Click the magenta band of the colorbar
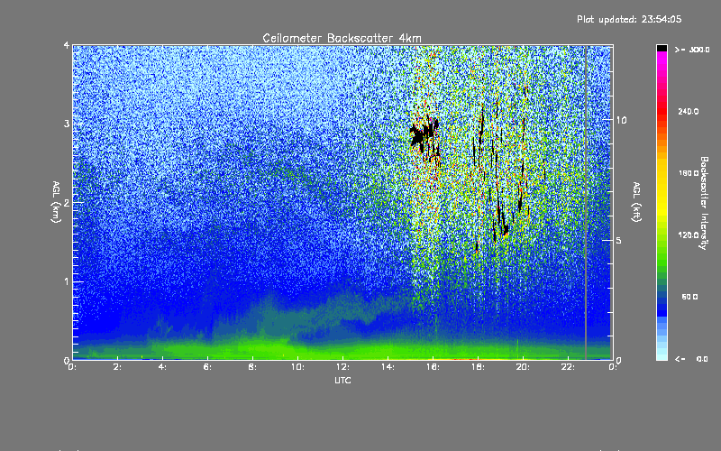Screen dimensions: 721x451 [662, 58]
